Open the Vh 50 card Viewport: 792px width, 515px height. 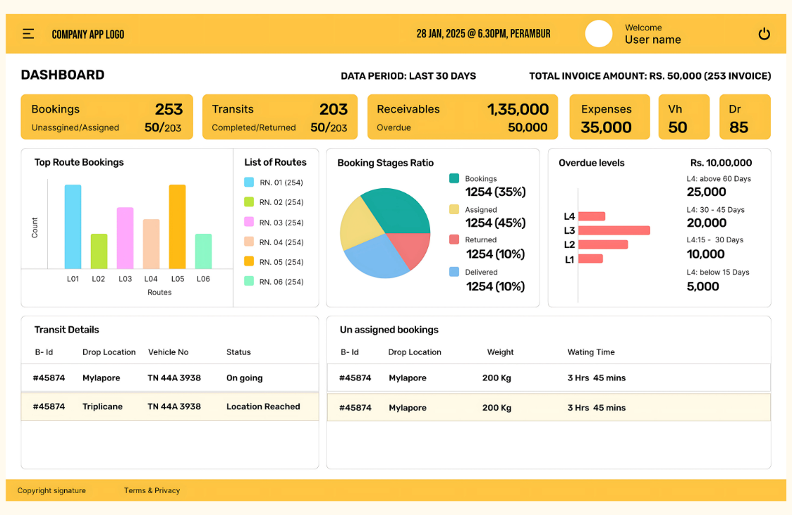click(684, 117)
